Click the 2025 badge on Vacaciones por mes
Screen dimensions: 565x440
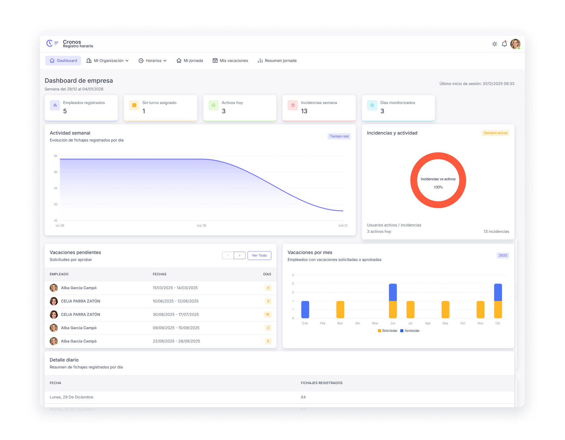pyautogui.click(x=503, y=255)
